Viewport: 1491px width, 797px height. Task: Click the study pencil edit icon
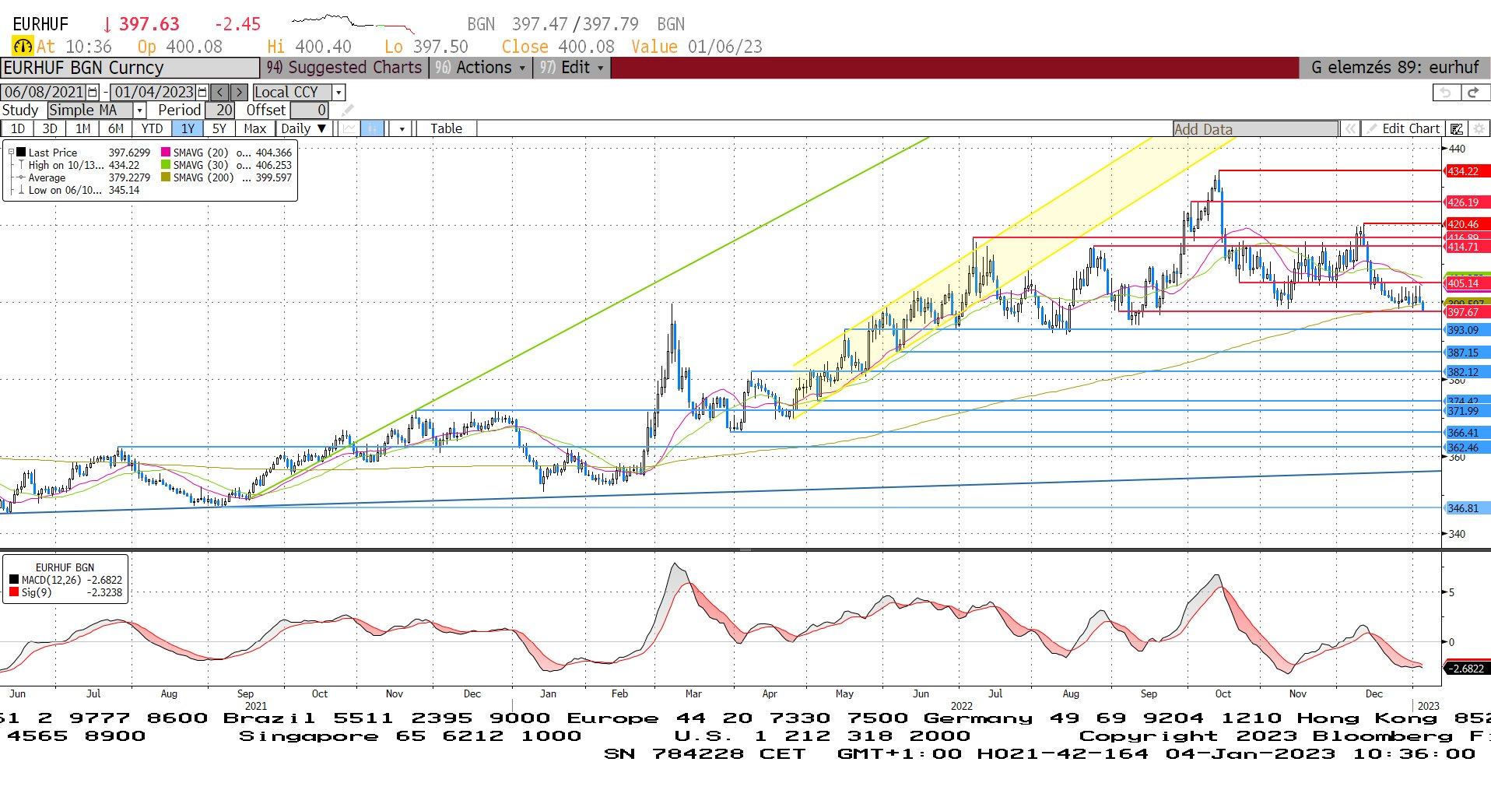tap(347, 111)
